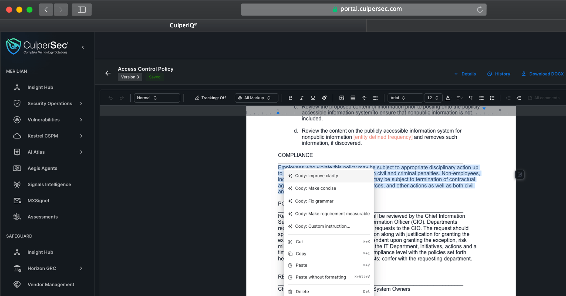Toggle bold formatting in the editor toolbar
The image size is (566, 296).
click(290, 98)
